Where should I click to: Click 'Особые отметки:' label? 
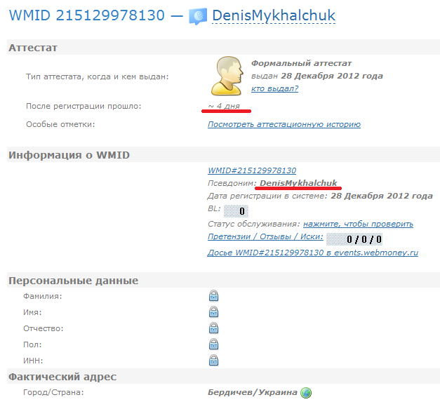tap(60, 124)
